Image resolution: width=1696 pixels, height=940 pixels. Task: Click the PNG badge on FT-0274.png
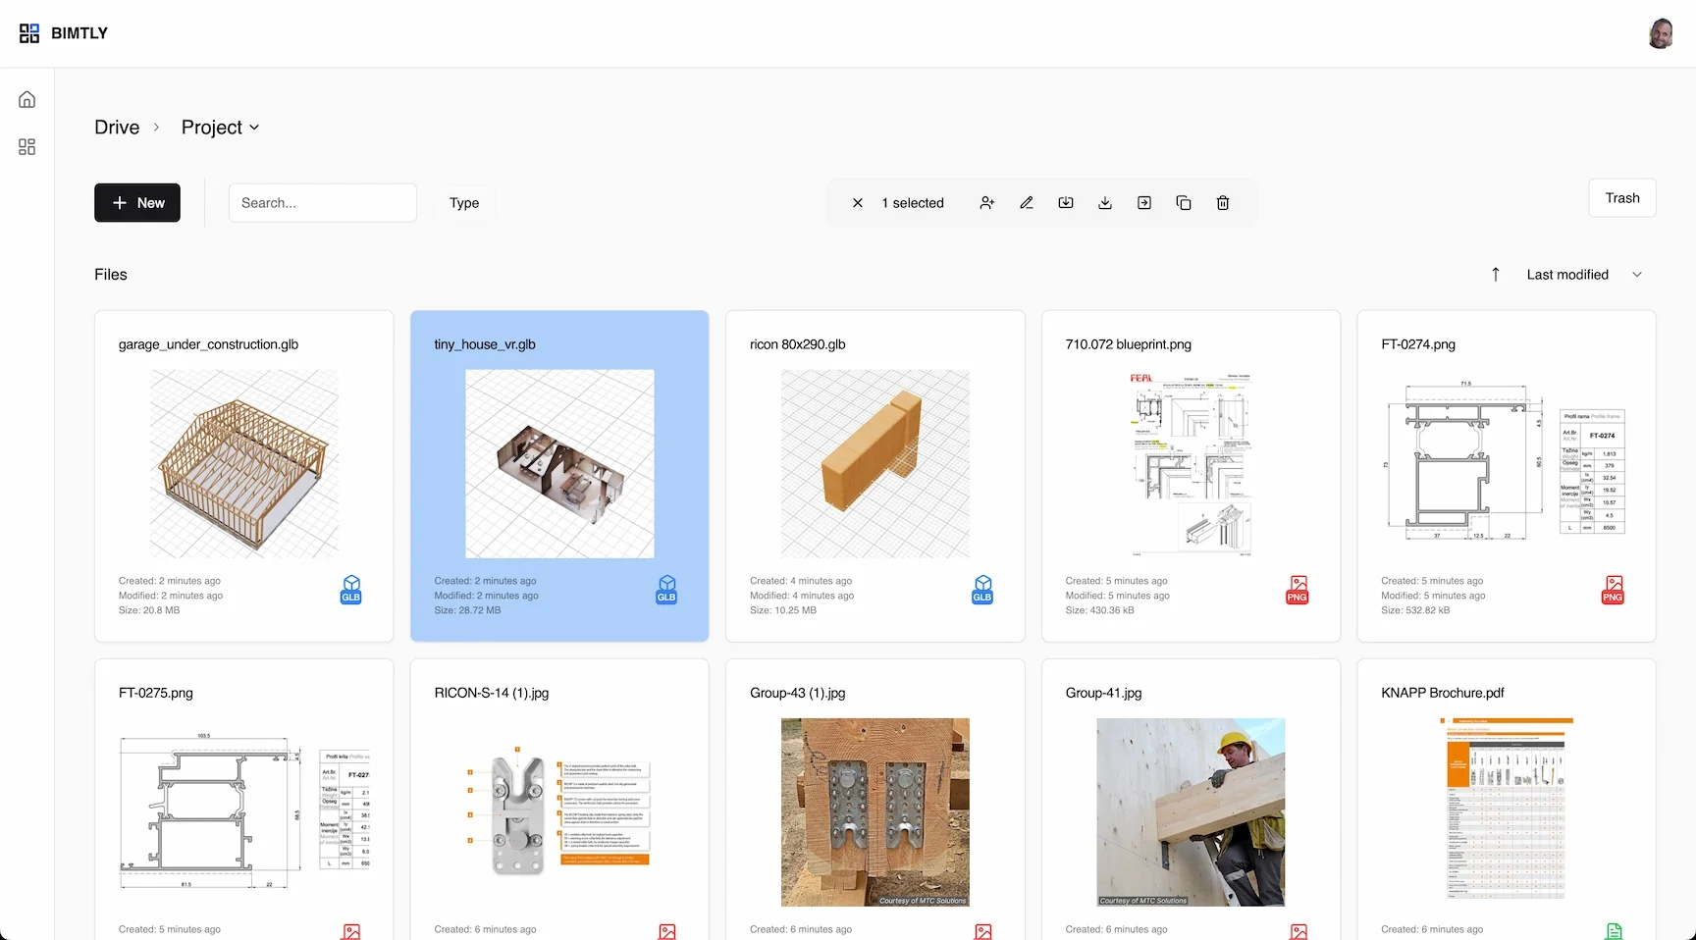pos(1613,590)
